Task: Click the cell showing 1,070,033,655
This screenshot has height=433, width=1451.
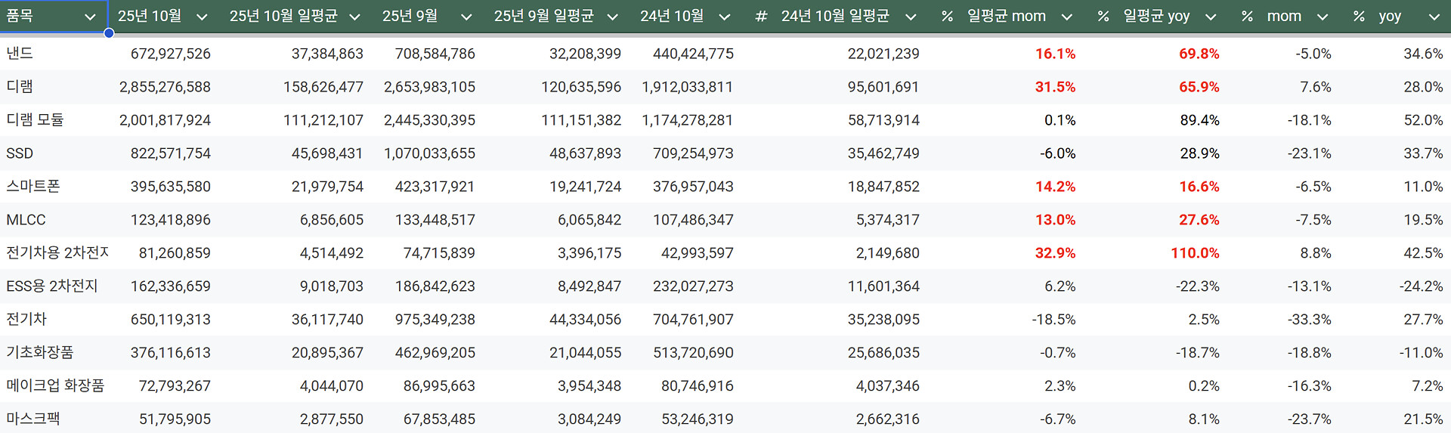Action: click(429, 153)
